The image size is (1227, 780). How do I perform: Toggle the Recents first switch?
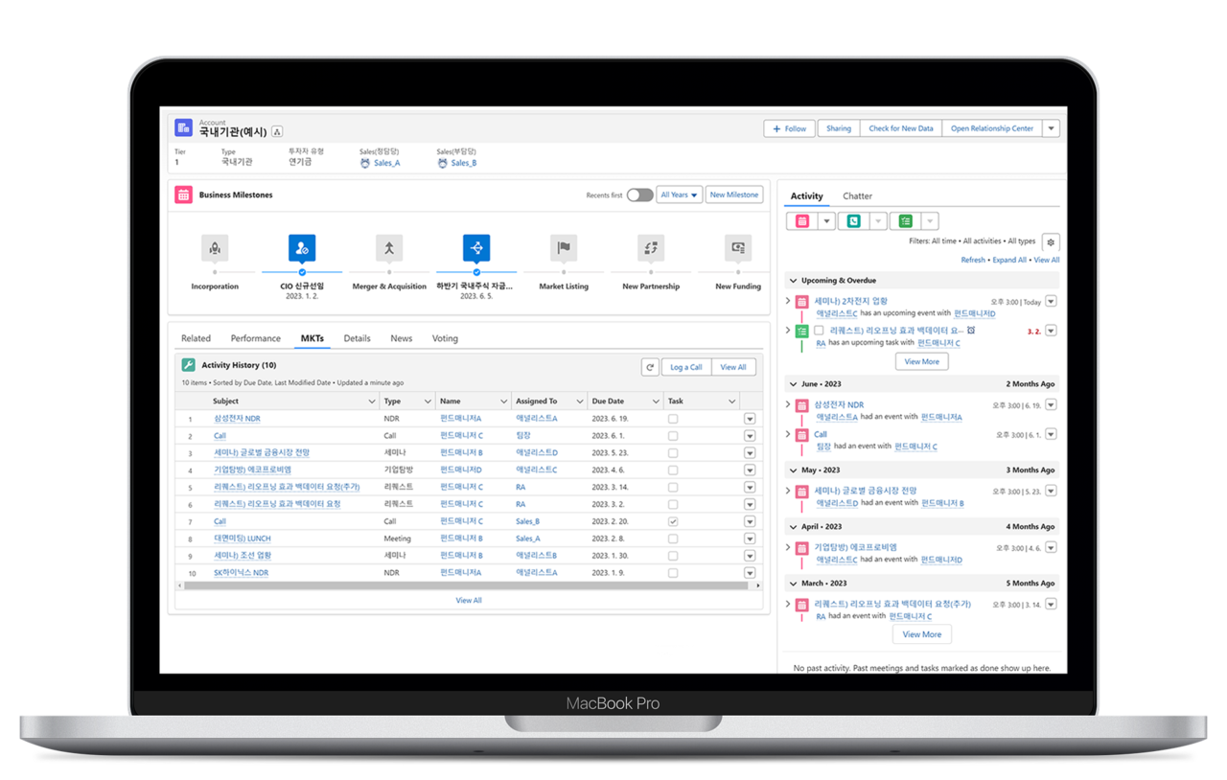point(639,195)
